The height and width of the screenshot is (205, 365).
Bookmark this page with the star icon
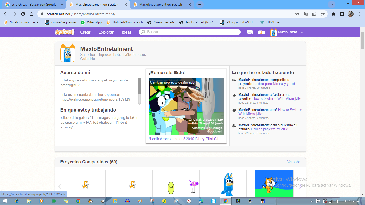[x=323, y=14]
